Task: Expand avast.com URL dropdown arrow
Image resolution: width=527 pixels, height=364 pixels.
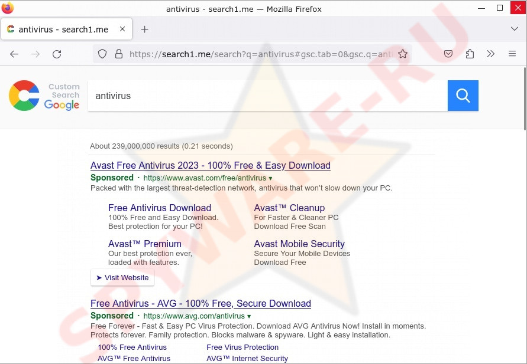Action: pos(270,178)
